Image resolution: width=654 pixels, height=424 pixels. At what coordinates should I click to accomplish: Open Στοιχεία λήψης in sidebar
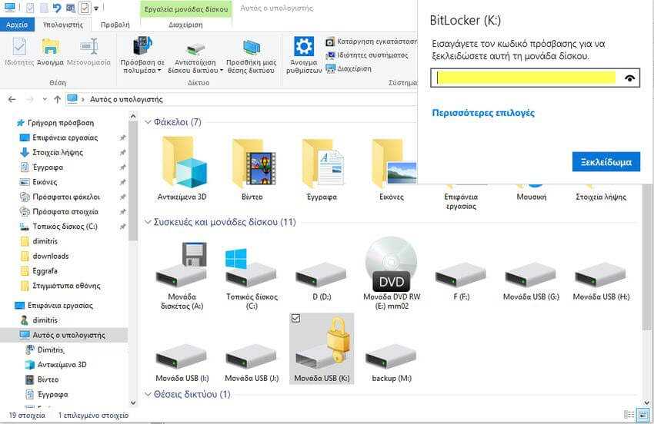coord(58,152)
